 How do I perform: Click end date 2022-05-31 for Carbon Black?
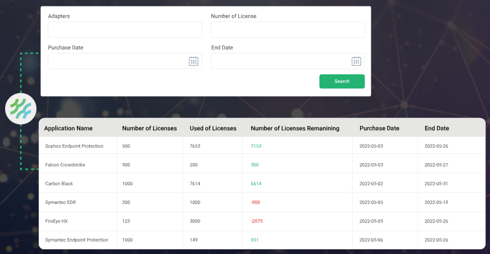436,184
